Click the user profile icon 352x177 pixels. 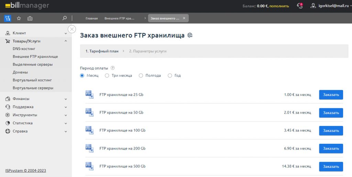pos(313,6)
